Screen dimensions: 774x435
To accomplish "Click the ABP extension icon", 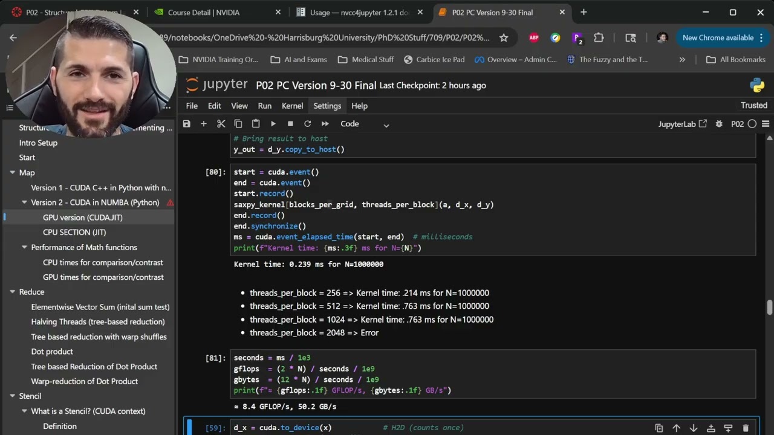I will tap(534, 37).
